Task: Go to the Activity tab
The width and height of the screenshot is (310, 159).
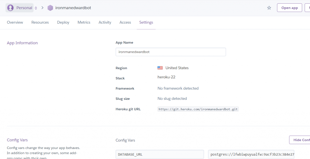Action: (105, 22)
